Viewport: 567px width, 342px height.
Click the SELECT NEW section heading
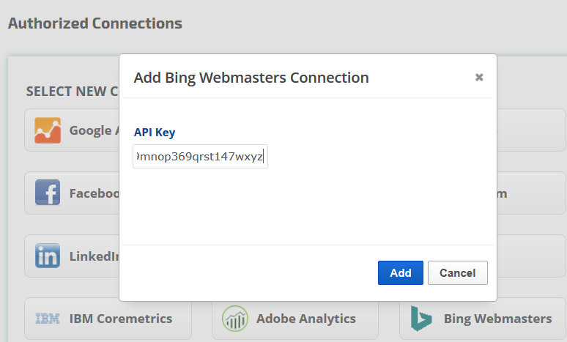[x=72, y=92]
